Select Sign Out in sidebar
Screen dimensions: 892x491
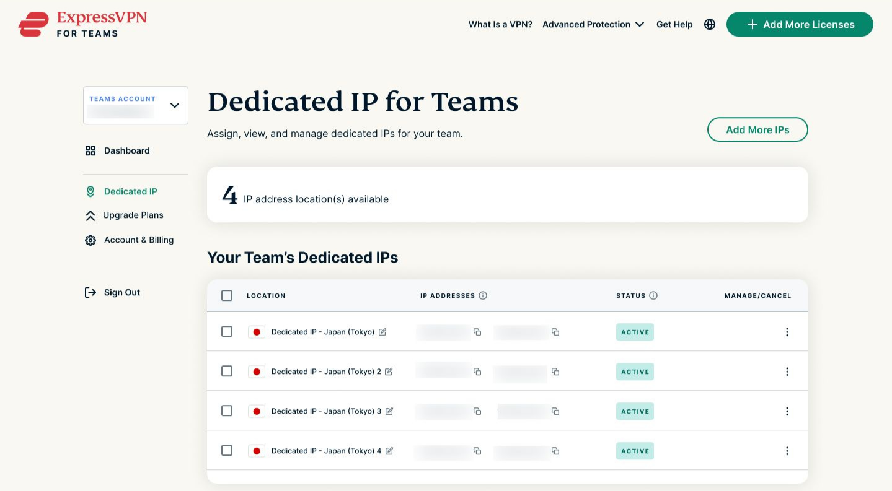pyautogui.click(x=122, y=292)
